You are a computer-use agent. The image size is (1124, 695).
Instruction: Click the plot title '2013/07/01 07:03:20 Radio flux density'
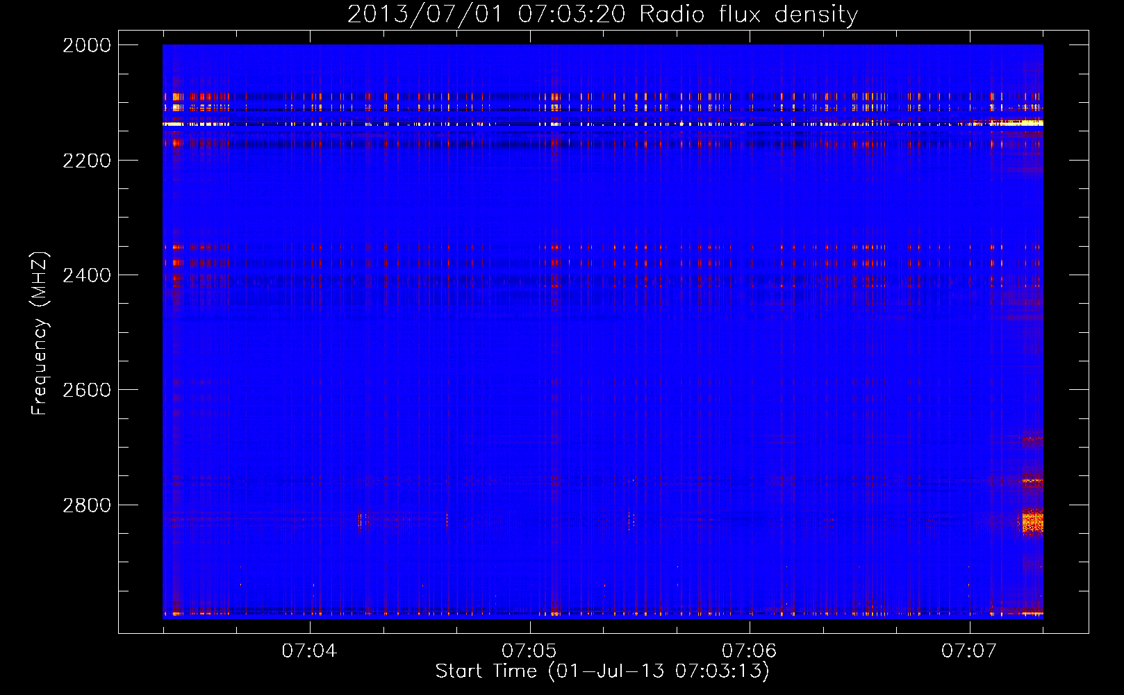click(x=602, y=14)
